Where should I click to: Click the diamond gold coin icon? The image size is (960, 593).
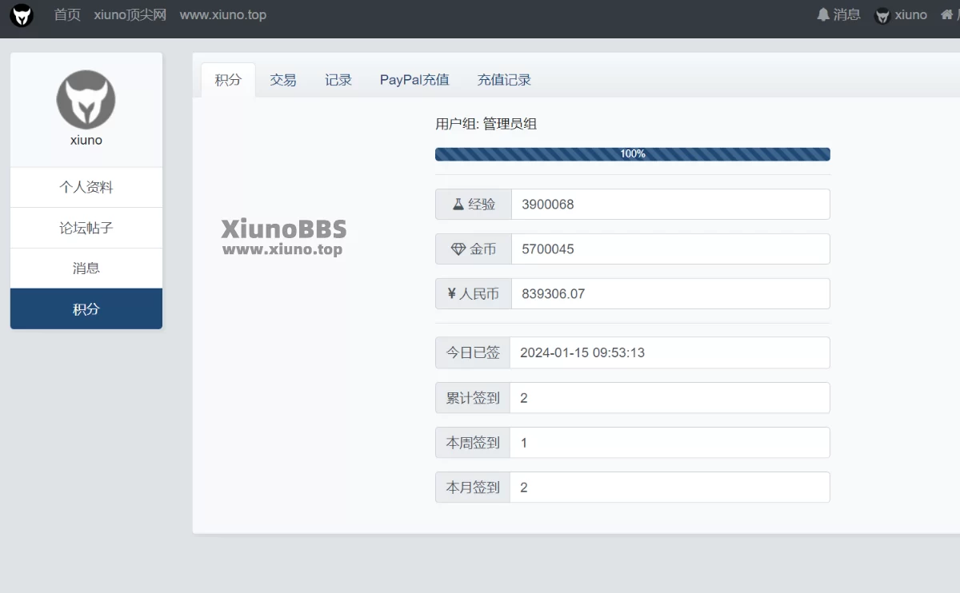click(472, 249)
